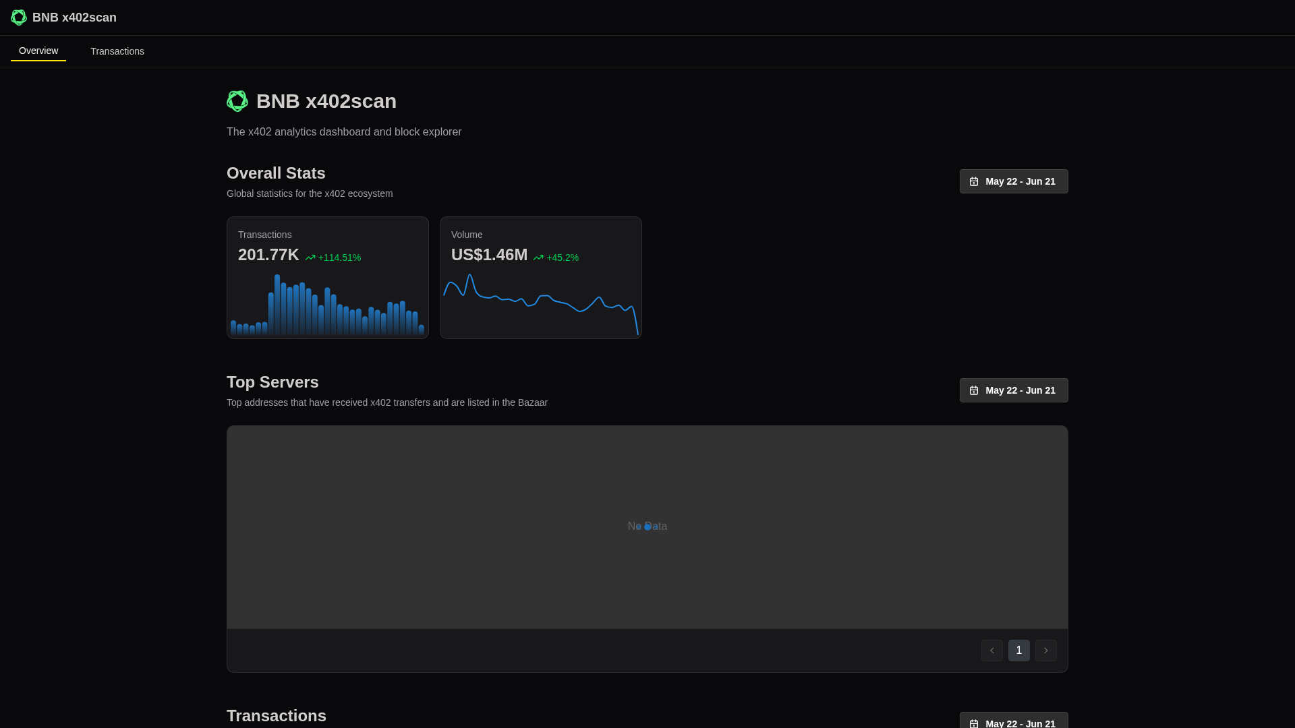Click the large logo beside the page title
The height and width of the screenshot is (728, 1295).
click(x=237, y=101)
